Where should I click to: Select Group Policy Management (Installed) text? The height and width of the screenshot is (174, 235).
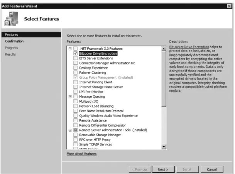click(x=106, y=78)
